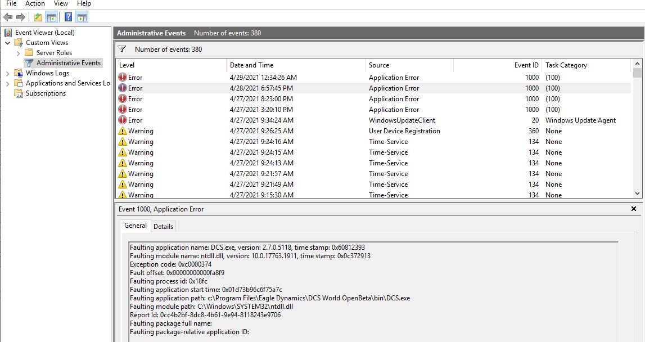Click the Fault offset line

[x=177, y=272]
